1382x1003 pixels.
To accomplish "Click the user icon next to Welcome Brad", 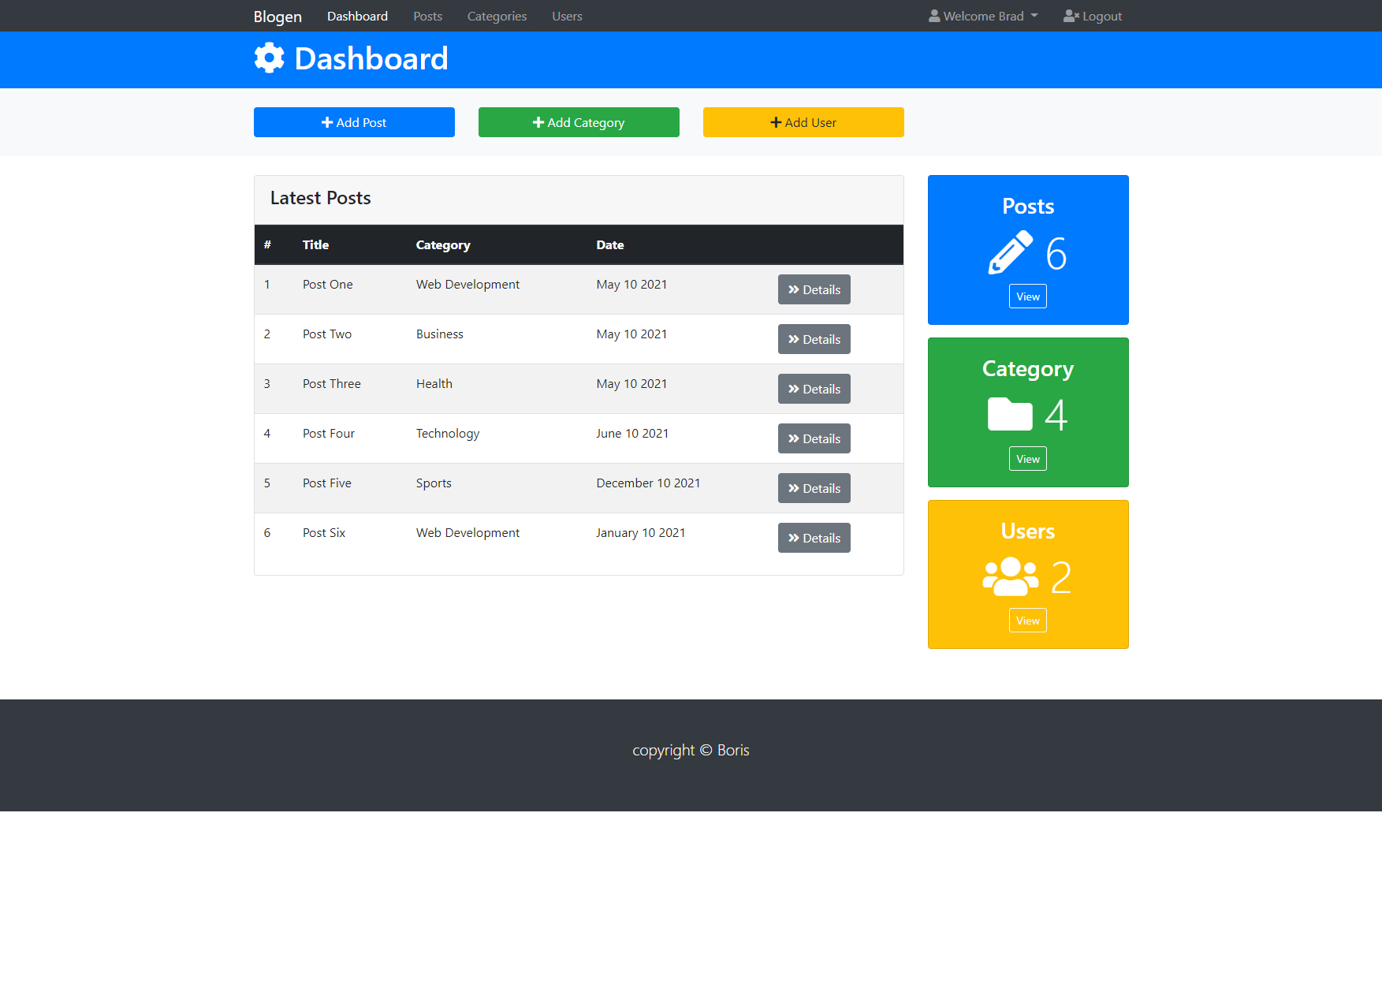I will (x=933, y=15).
